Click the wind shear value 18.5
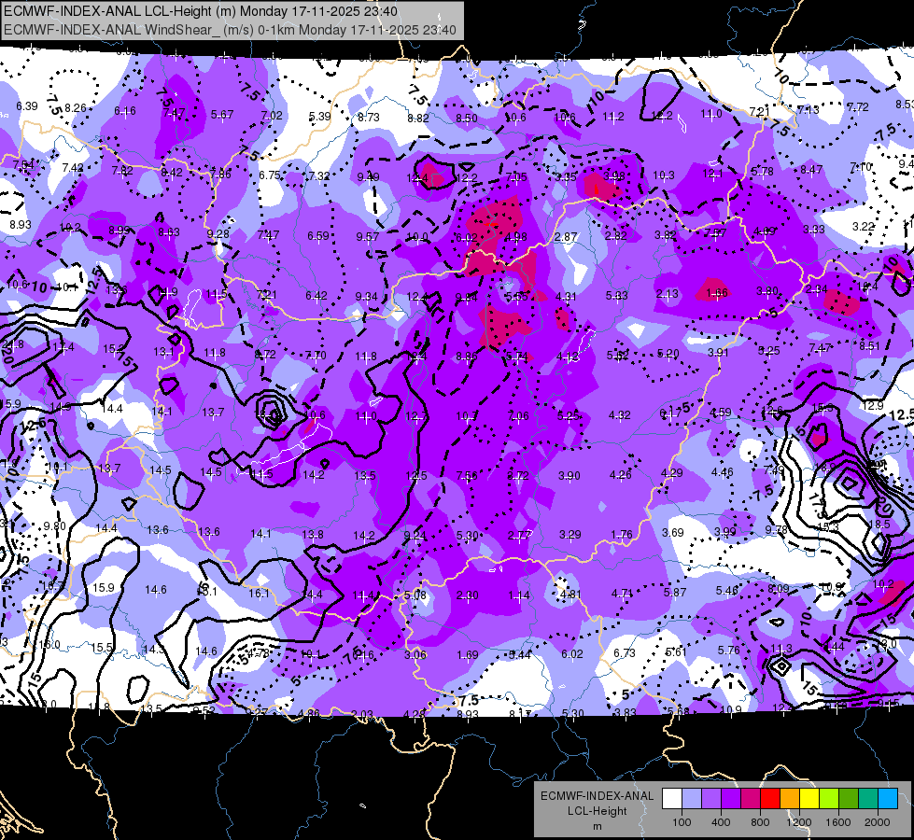 coord(879,525)
